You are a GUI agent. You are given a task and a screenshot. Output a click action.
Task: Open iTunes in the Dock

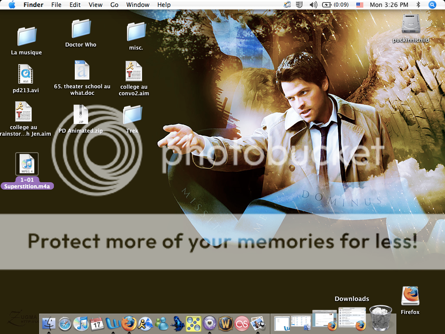click(81, 324)
